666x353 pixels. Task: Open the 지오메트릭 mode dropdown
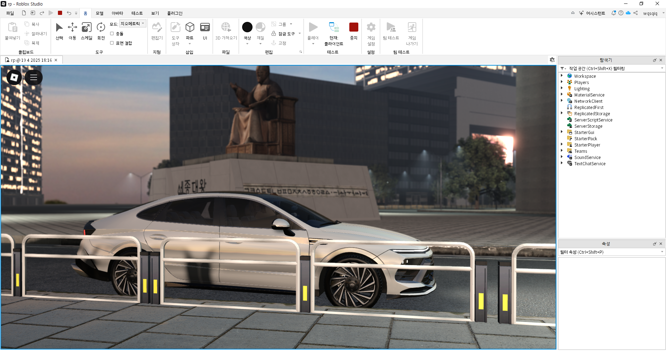pos(133,24)
